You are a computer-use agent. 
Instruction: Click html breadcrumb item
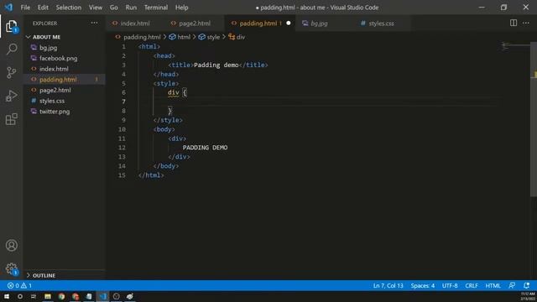tap(184, 37)
